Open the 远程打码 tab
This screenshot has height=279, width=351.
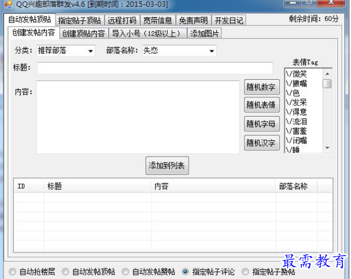(122, 20)
